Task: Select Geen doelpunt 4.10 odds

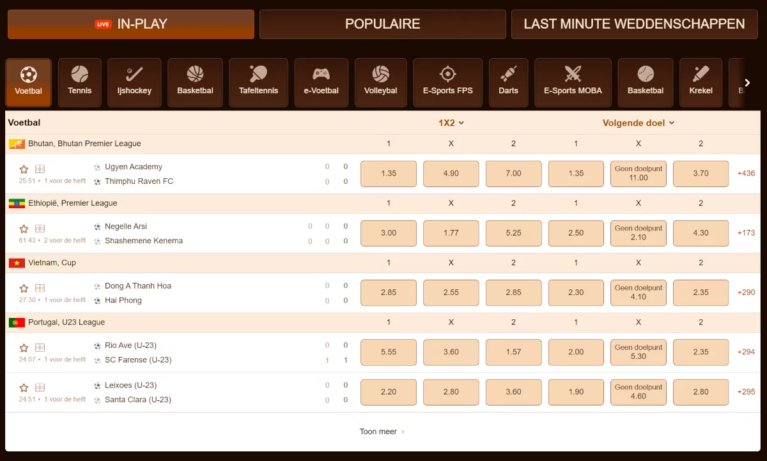Action: pyautogui.click(x=639, y=292)
